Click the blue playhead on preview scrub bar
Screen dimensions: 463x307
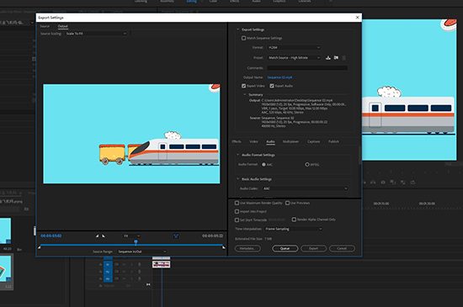coord(136,242)
